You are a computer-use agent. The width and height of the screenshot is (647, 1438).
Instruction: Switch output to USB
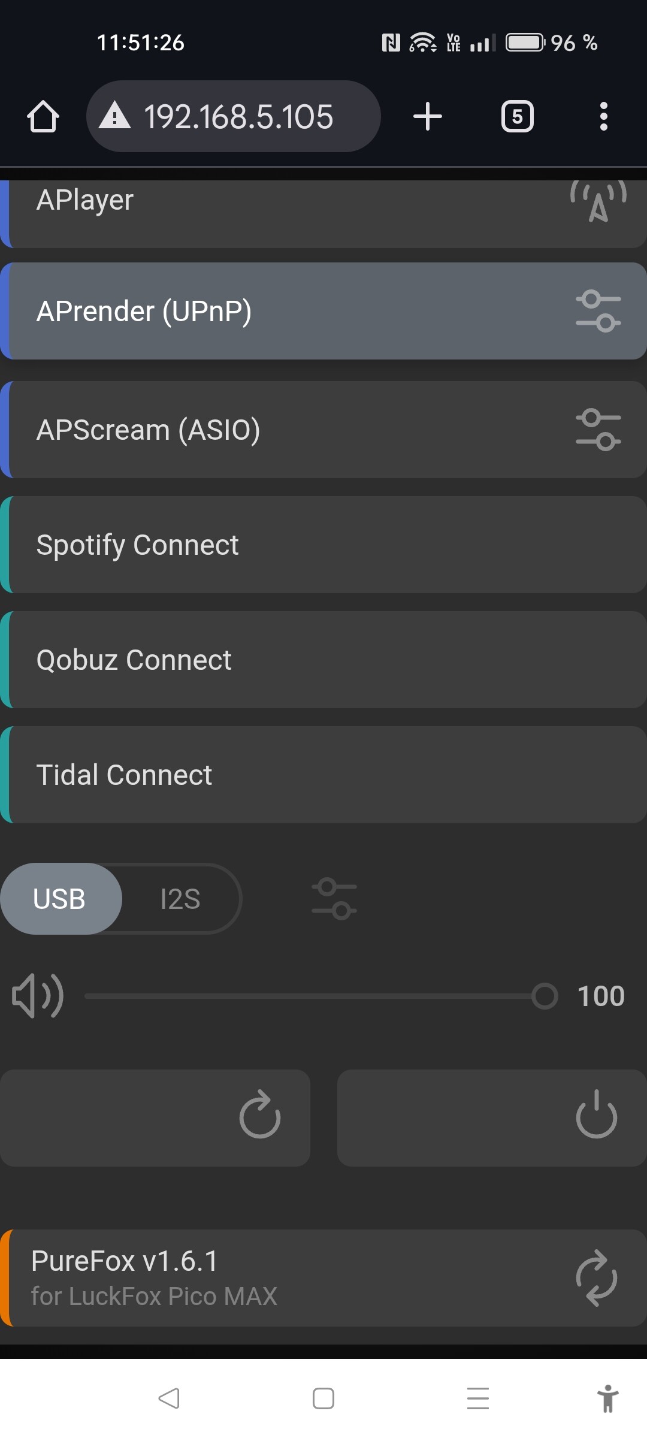[60, 899]
